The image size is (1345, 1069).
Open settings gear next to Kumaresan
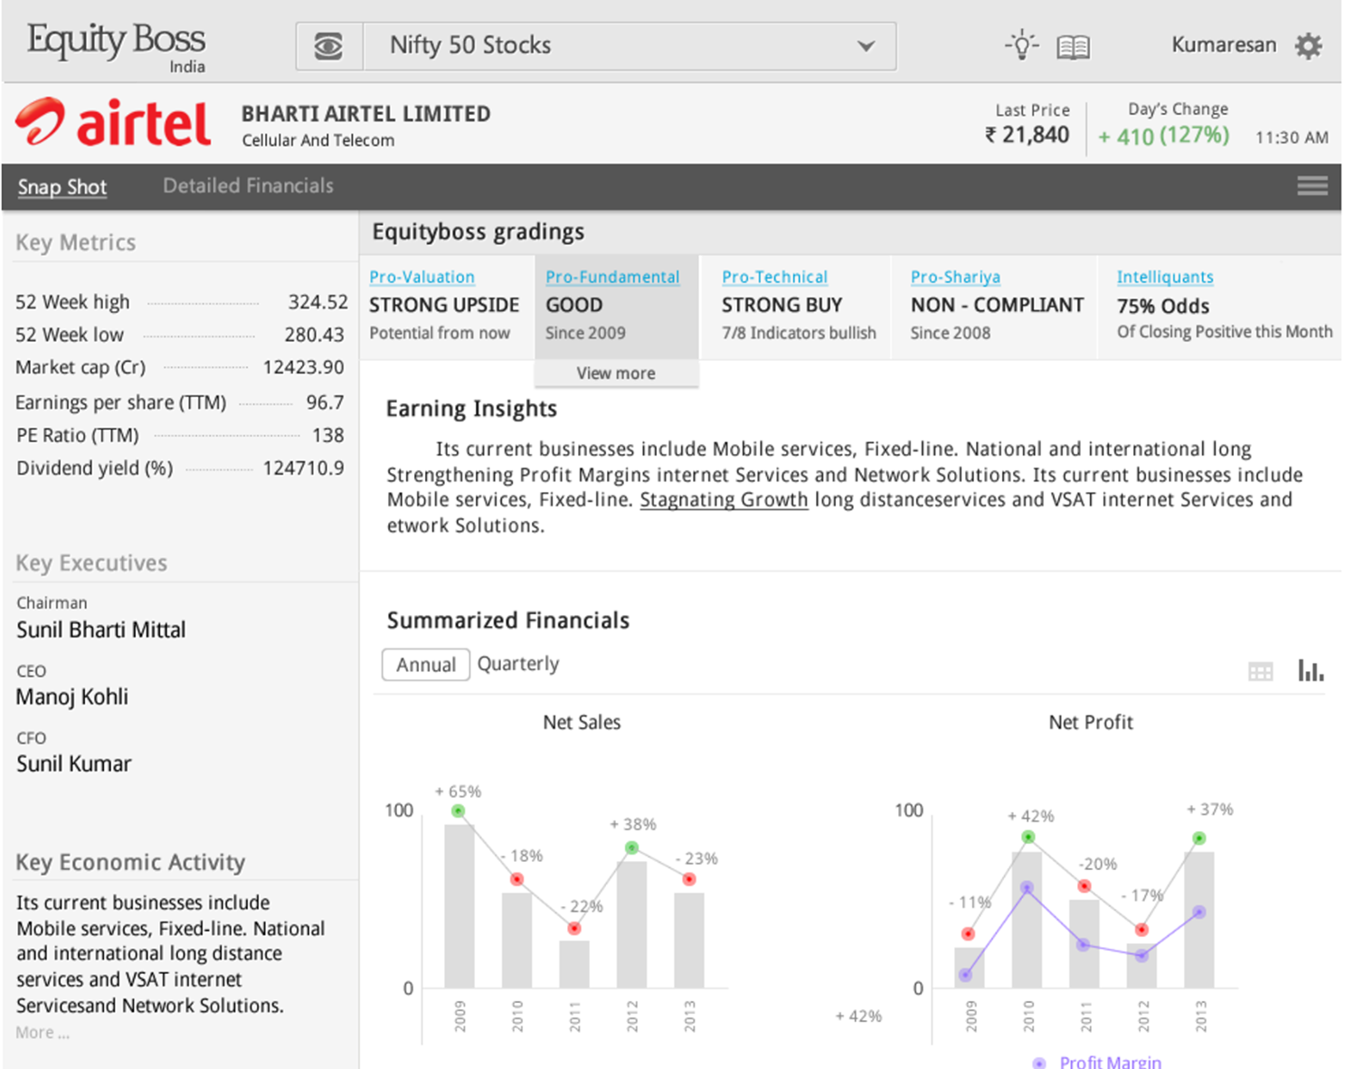click(1308, 45)
